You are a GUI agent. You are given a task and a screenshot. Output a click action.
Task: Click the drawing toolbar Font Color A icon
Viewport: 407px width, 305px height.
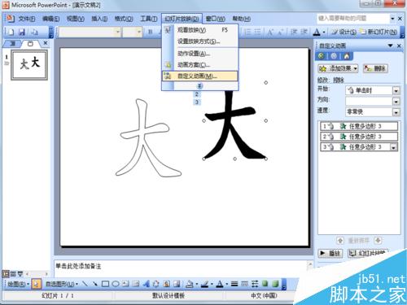click(x=220, y=284)
